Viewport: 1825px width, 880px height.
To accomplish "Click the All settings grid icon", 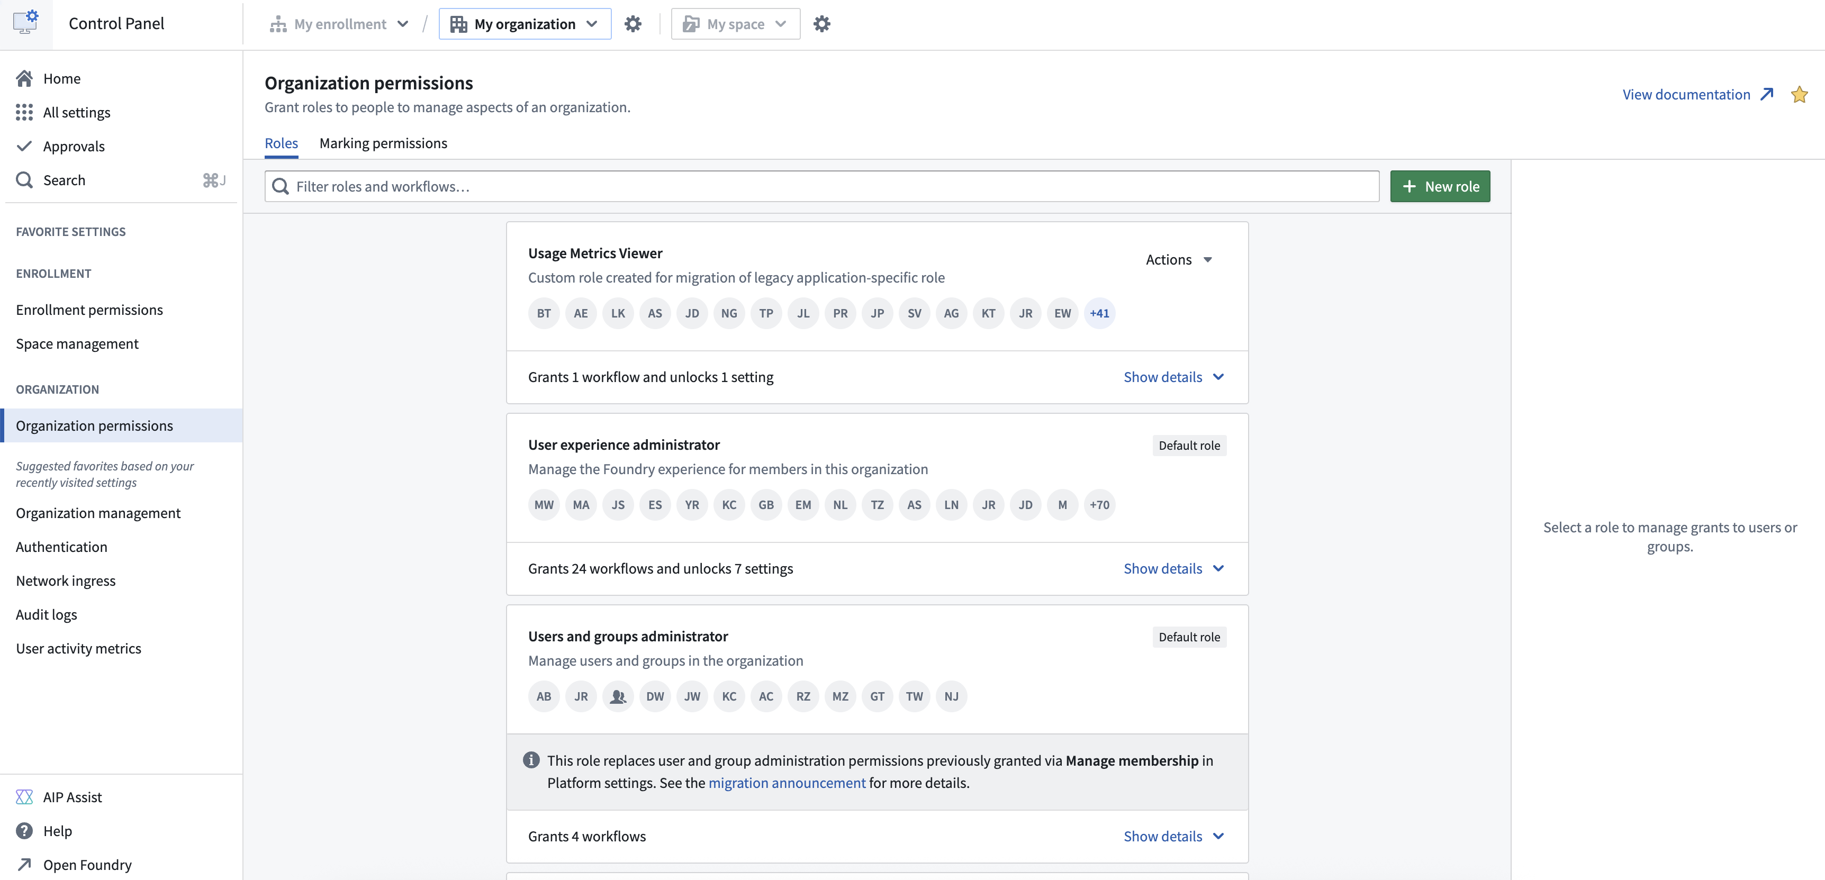I will (25, 112).
